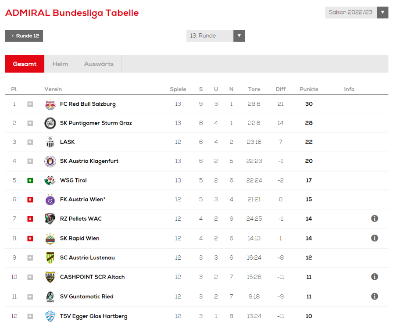Click info icon in SV Guntamatic Ried row

pyautogui.click(x=375, y=296)
